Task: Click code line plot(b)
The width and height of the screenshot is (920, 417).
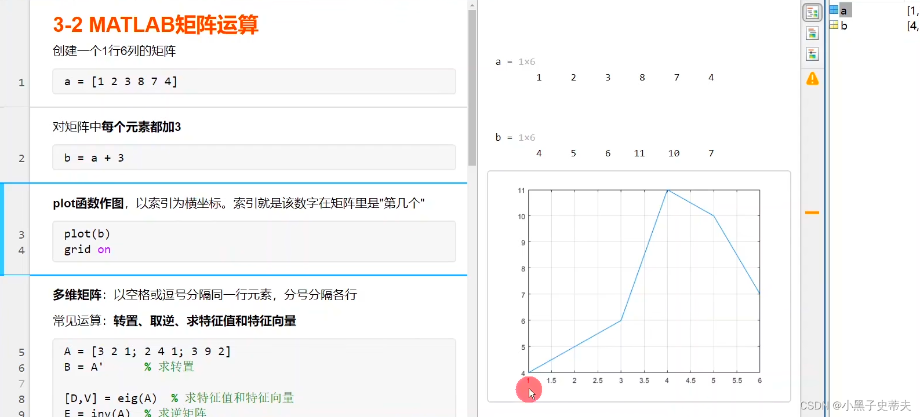Action: [87, 234]
